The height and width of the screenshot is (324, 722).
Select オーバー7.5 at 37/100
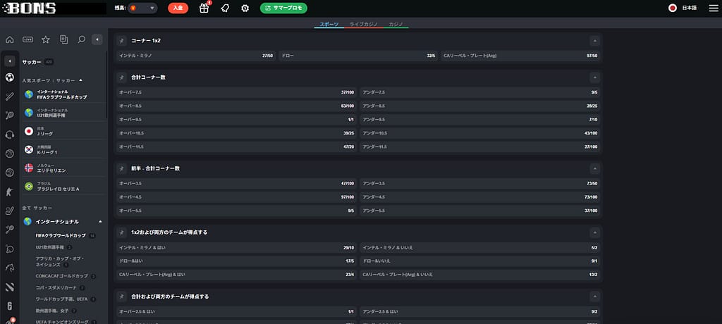pos(237,92)
